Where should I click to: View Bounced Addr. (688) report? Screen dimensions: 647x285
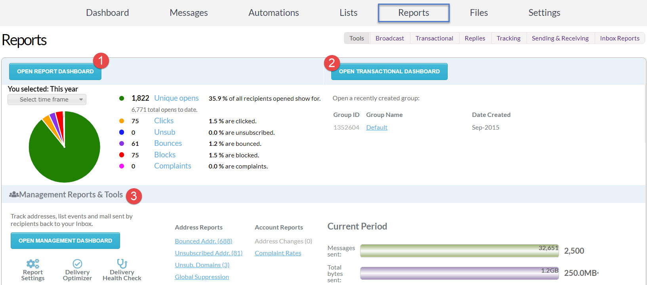(203, 241)
